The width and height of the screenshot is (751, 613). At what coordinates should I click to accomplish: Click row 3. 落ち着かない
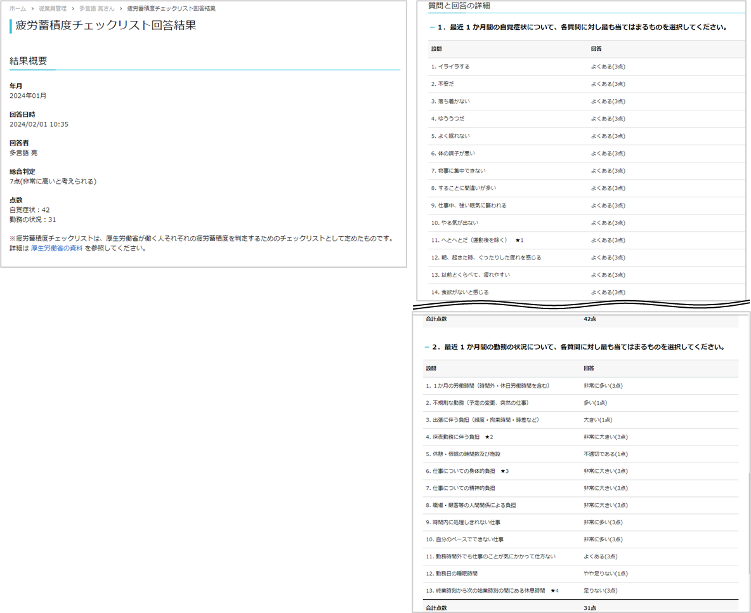pos(587,101)
